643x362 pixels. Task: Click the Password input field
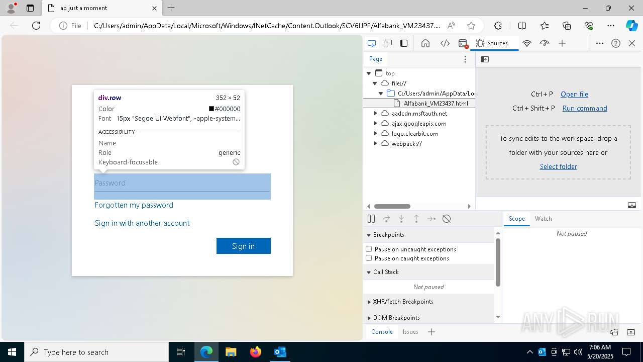(x=182, y=183)
